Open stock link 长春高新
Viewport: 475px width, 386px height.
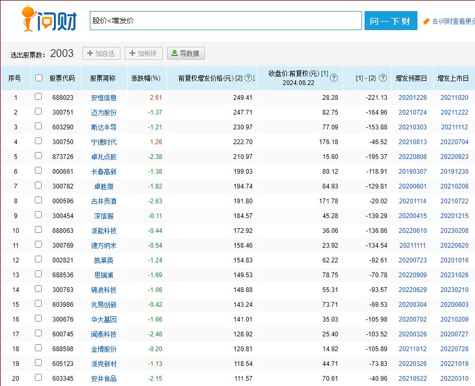coord(104,172)
